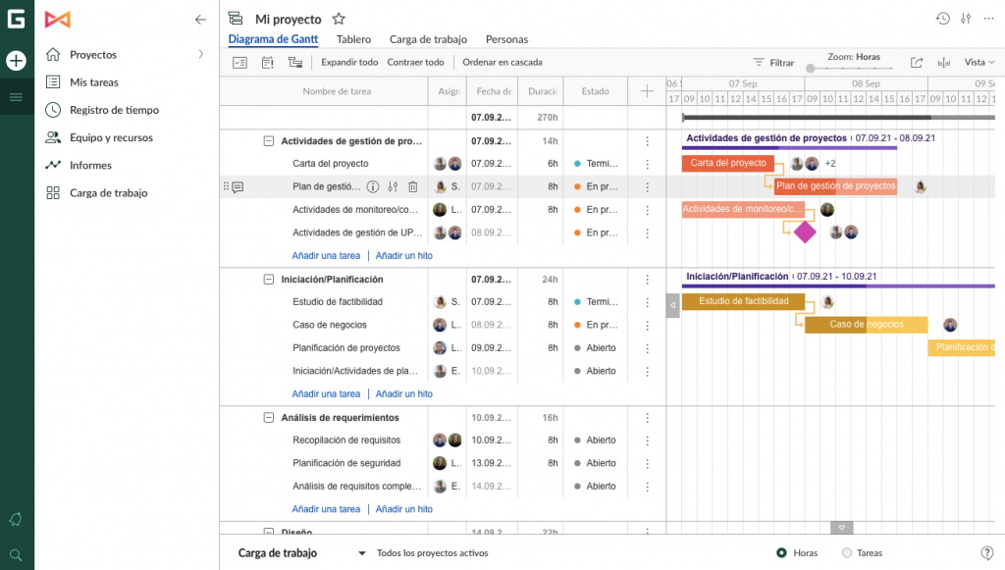1005x570 pixels.
Task: Collapse the Iniciación/Planificación task group
Action: click(x=268, y=279)
